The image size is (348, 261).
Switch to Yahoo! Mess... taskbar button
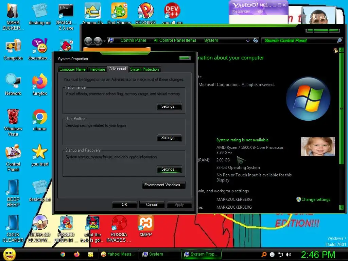pyautogui.click(x=118, y=254)
